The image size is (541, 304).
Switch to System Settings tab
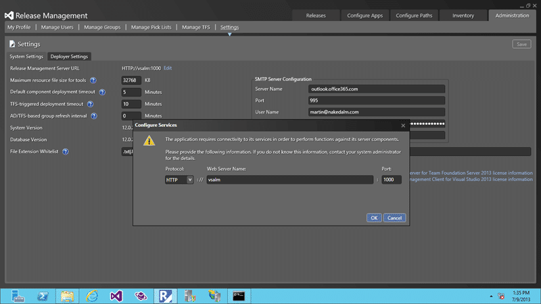click(26, 57)
